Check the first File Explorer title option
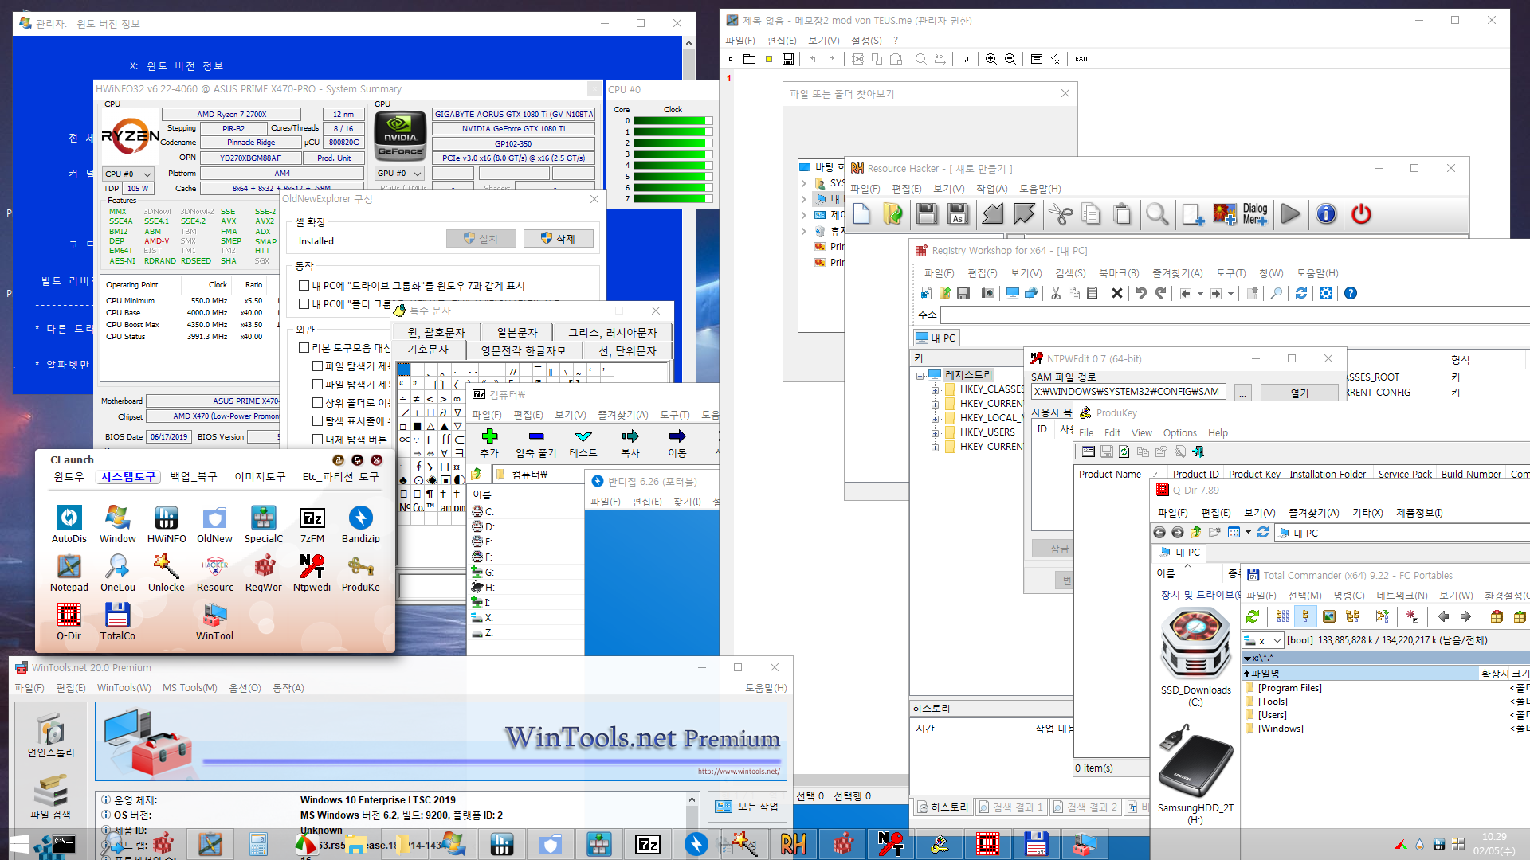 317,365
